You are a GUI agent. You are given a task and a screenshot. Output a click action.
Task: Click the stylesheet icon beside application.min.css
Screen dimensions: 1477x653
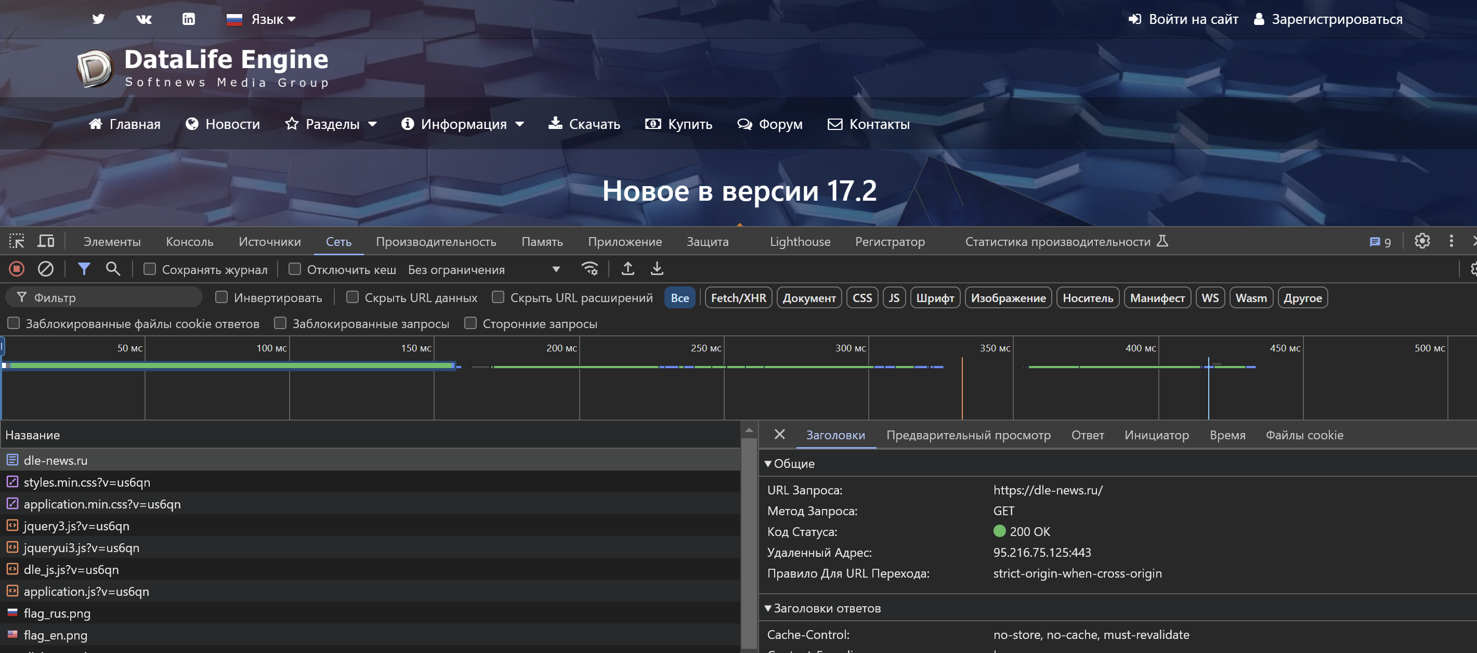coord(12,503)
